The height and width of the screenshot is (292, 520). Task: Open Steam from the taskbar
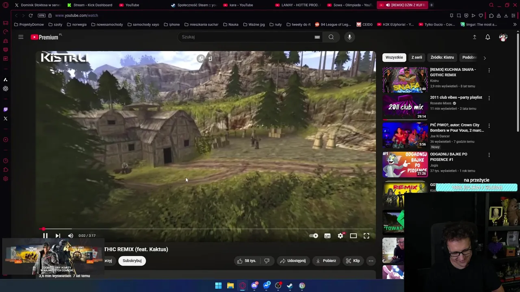[x=290, y=286]
